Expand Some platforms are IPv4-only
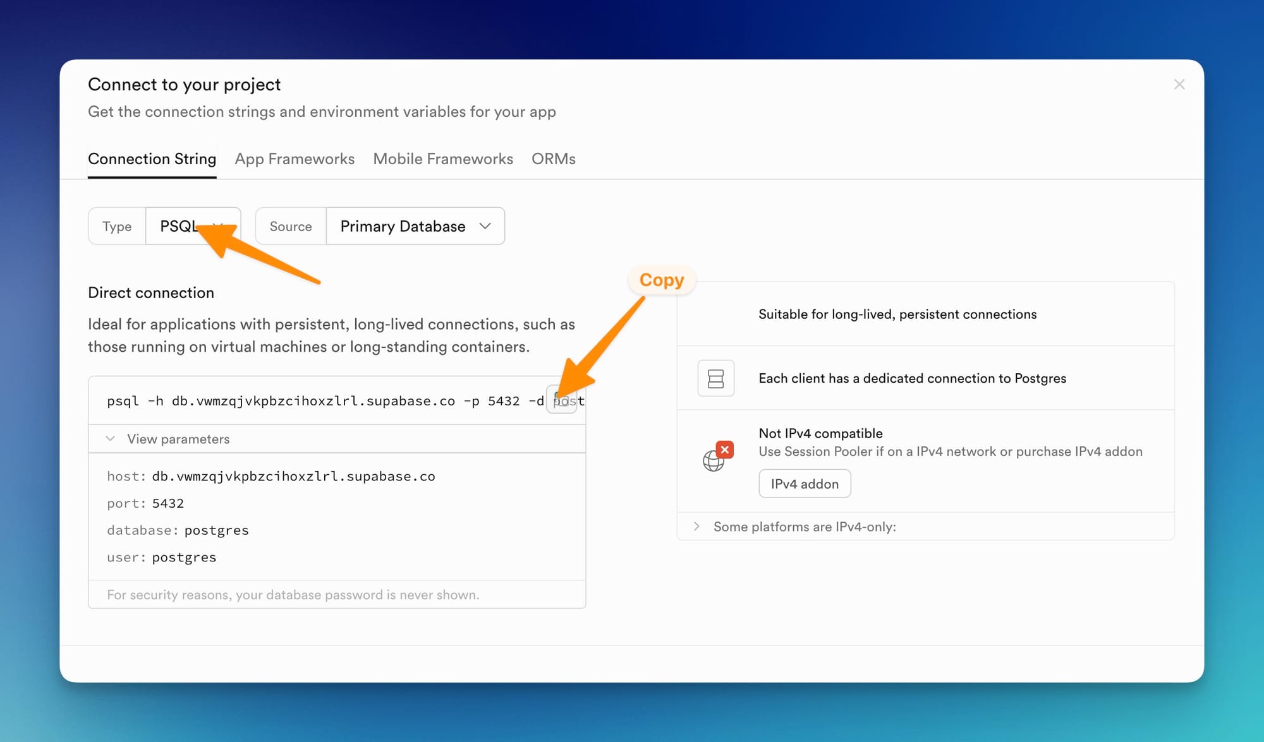1264x742 pixels. (805, 527)
